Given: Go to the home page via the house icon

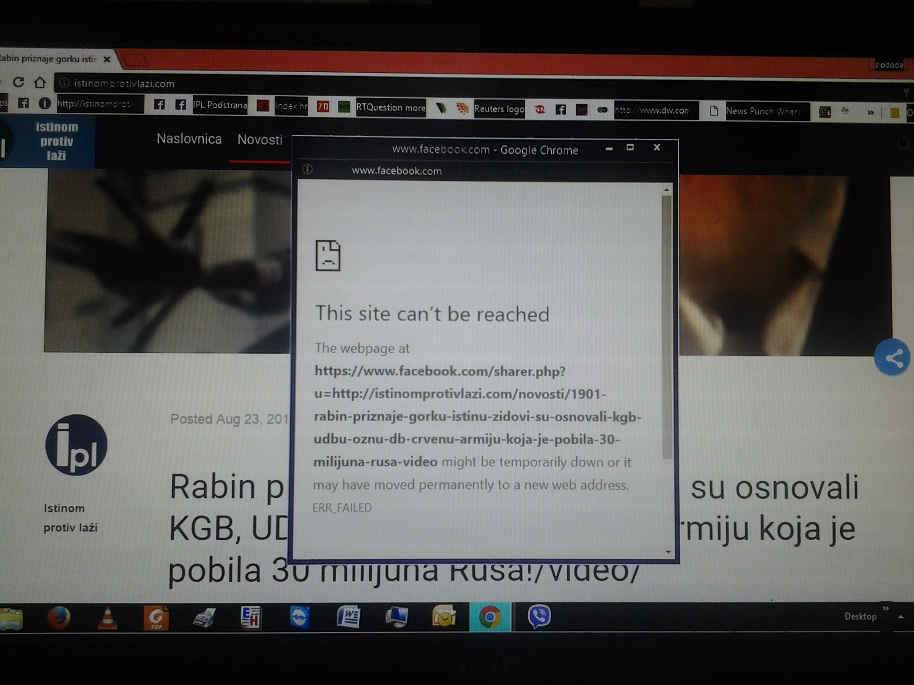Looking at the screenshot, I should coord(40,83).
